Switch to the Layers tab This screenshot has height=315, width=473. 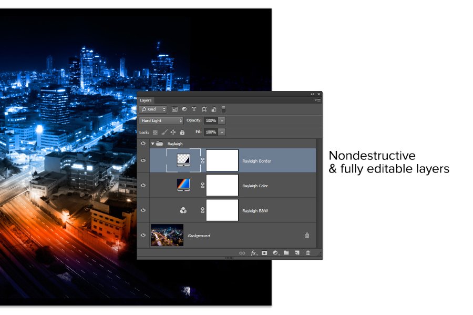(146, 100)
